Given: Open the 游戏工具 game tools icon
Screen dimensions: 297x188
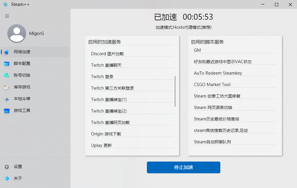Looking at the screenshot, I should pos(6,111).
